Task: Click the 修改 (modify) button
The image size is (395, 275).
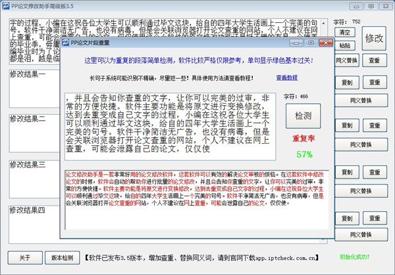Action: tap(374, 39)
